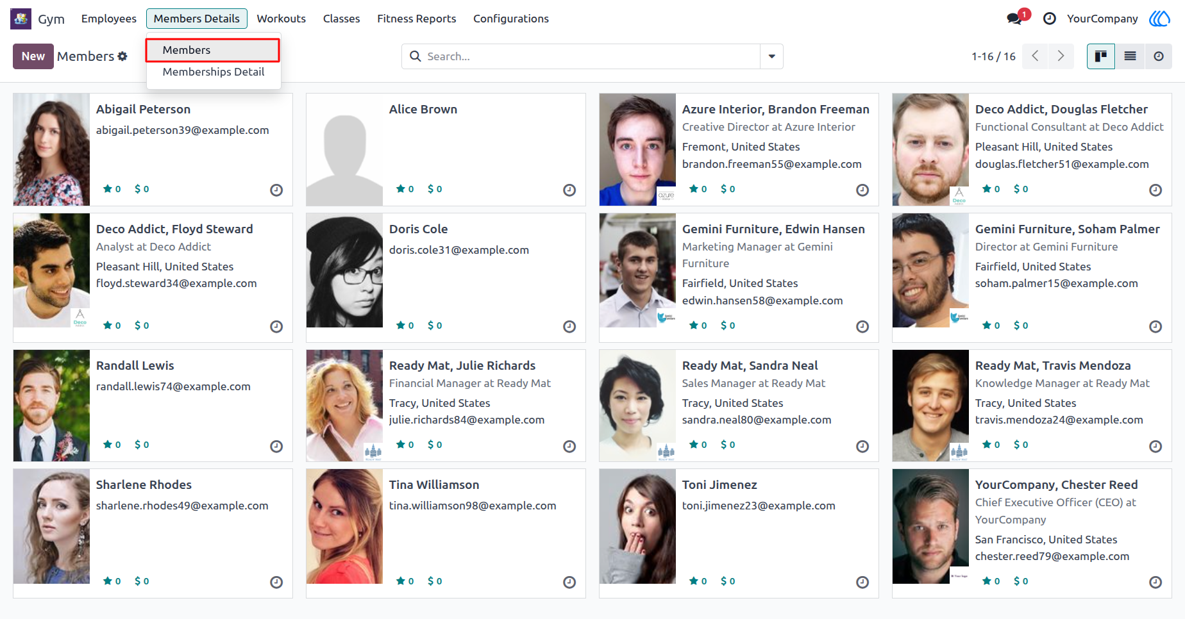Click the 1-16 / 16 pager counter
This screenshot has width=1185, height=619.
(x=994, y=56)
